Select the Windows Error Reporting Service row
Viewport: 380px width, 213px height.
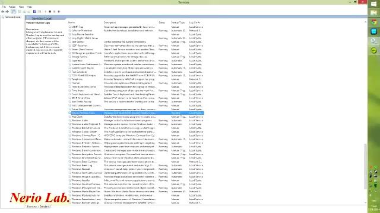[136, 158]
